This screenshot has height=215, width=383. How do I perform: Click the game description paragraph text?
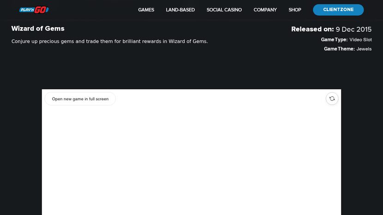tap(109, 41)
